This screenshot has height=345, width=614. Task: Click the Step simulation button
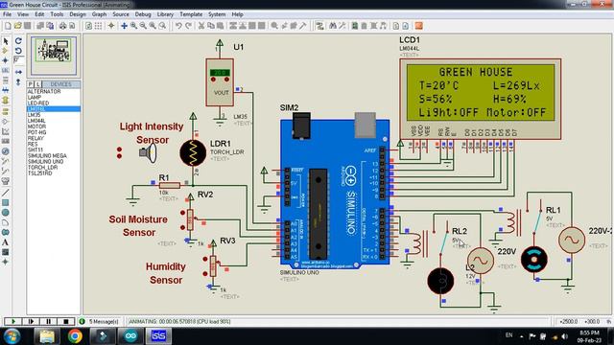pos(31,322)
